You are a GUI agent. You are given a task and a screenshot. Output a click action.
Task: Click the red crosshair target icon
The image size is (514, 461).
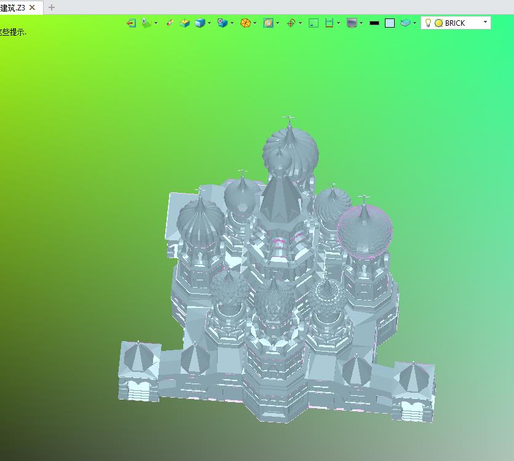coord(291,23)
